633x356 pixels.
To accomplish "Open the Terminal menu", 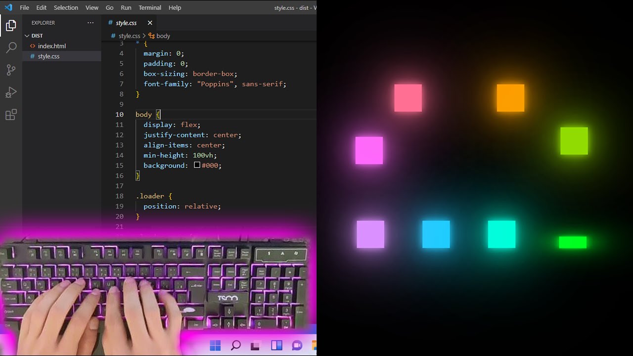I will 150,7.
